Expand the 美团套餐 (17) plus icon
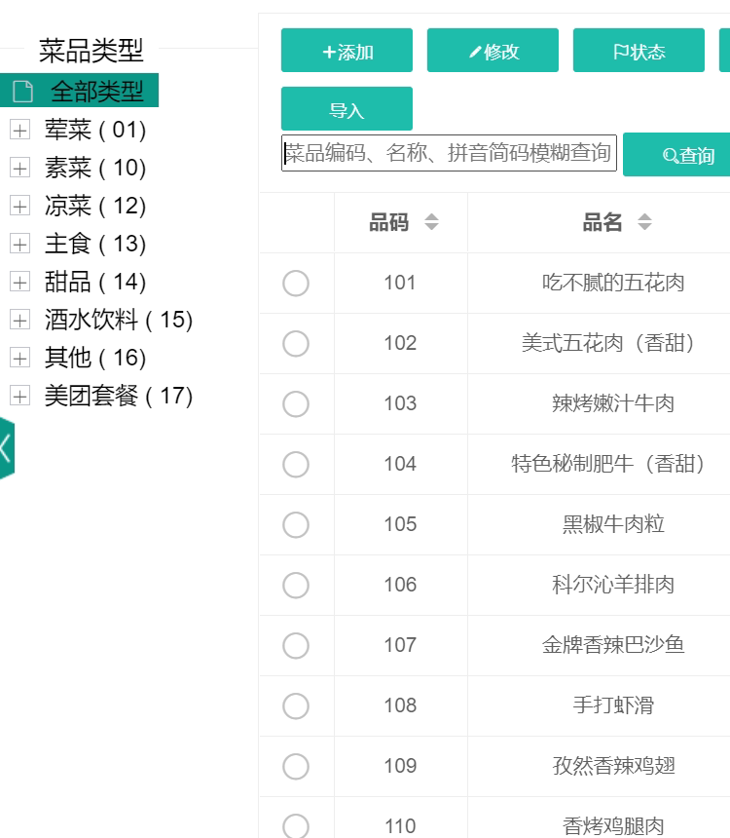Image resolution: width=730 pixels, height=838 pixels. (19, 396)
